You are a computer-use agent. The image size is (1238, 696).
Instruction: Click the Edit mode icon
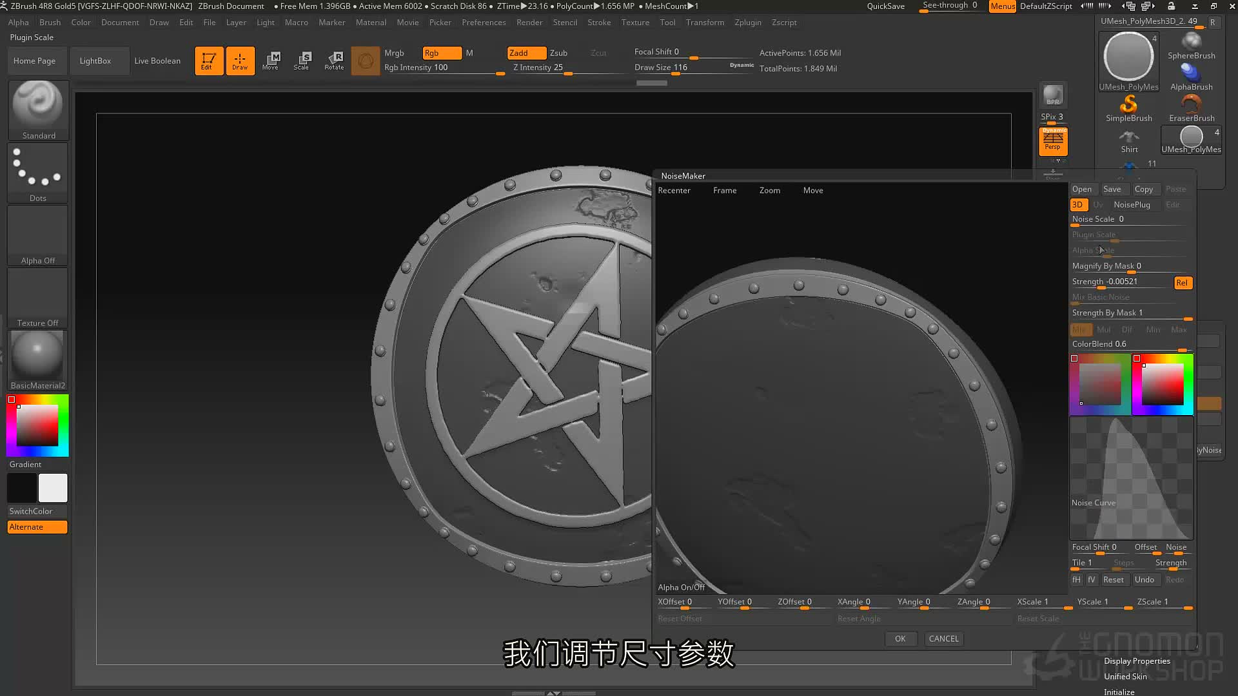[x=209, y=61]
